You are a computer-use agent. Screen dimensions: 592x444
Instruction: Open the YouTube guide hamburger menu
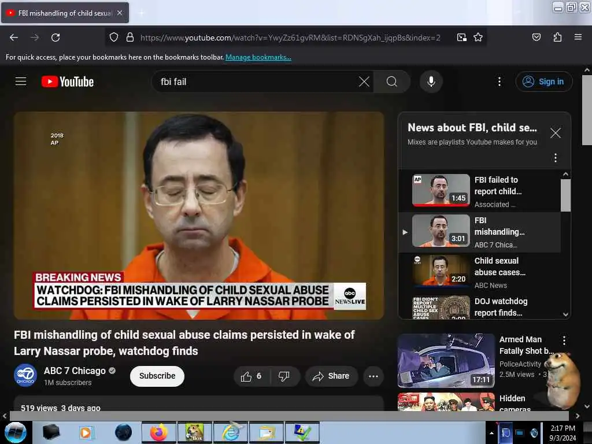click(21, 82)
